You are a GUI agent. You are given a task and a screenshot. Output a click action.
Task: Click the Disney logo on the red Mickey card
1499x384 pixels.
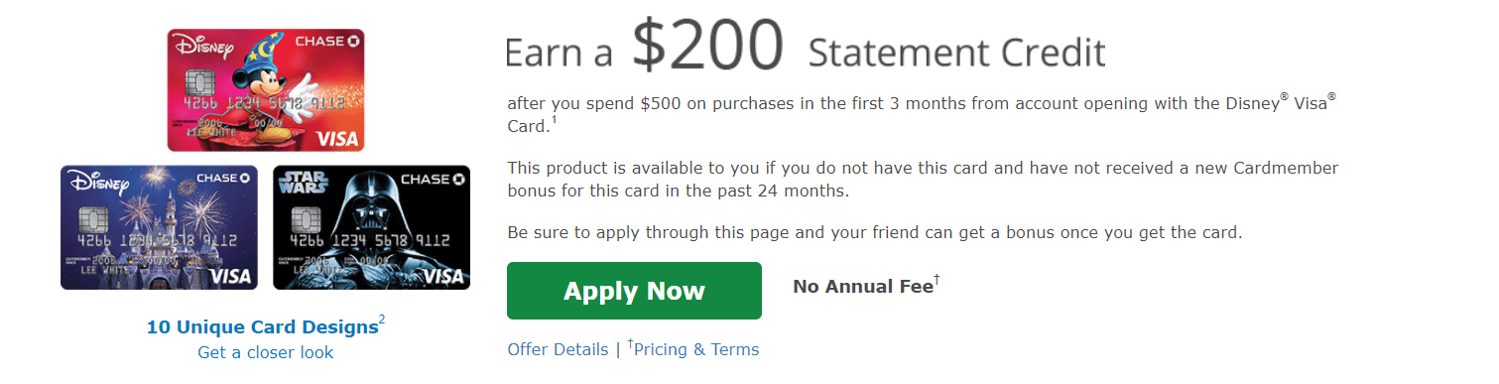[201, 47]
